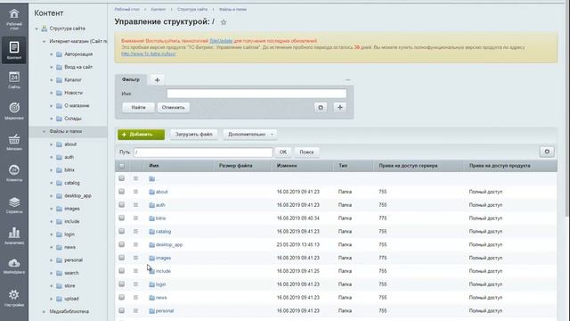Image resolution: width=570 pixels, height=321 pixels.
Task: Collapse the Интернет-магазин tree node
Action: click(44, 42)
